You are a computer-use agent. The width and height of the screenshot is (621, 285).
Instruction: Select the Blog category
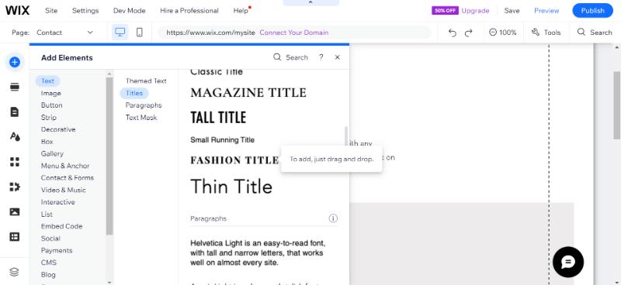tap(48, 275)
